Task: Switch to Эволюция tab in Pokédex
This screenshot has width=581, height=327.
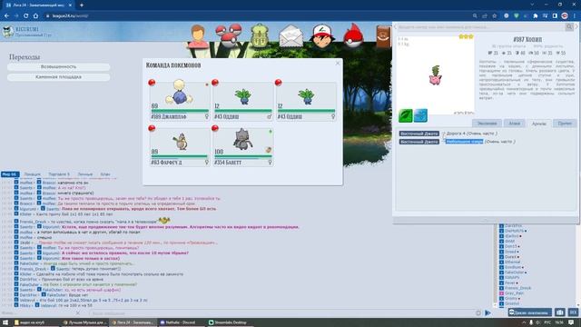Action: [487, 124]
